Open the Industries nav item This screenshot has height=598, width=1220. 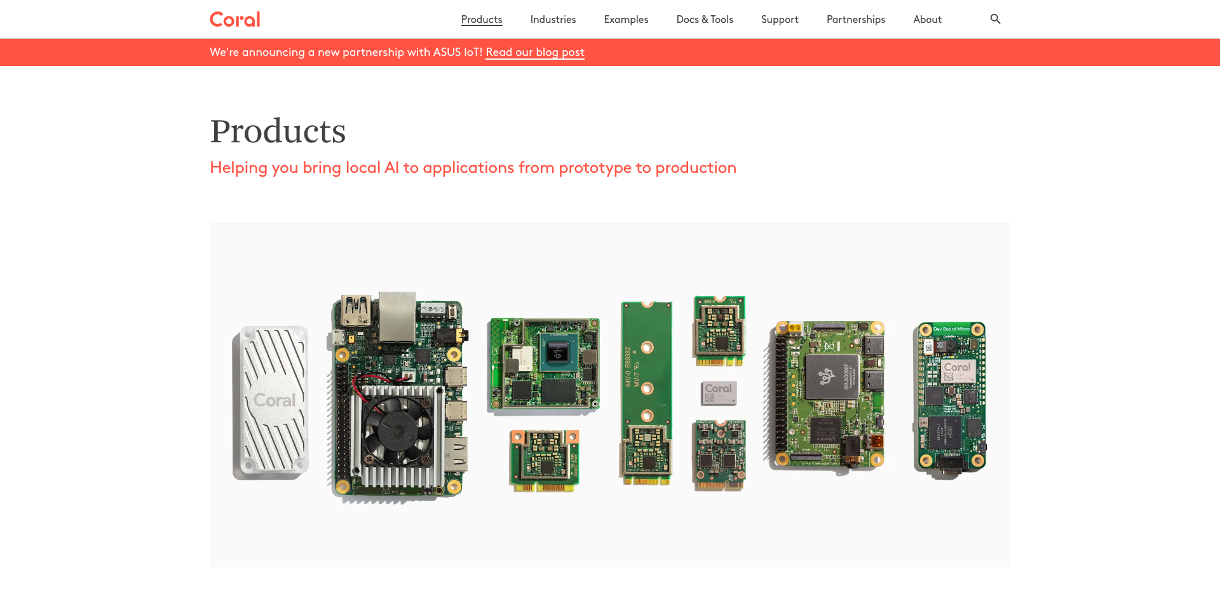point(553,20)
